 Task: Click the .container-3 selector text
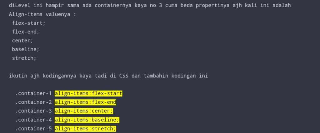[x=33, y=111]
